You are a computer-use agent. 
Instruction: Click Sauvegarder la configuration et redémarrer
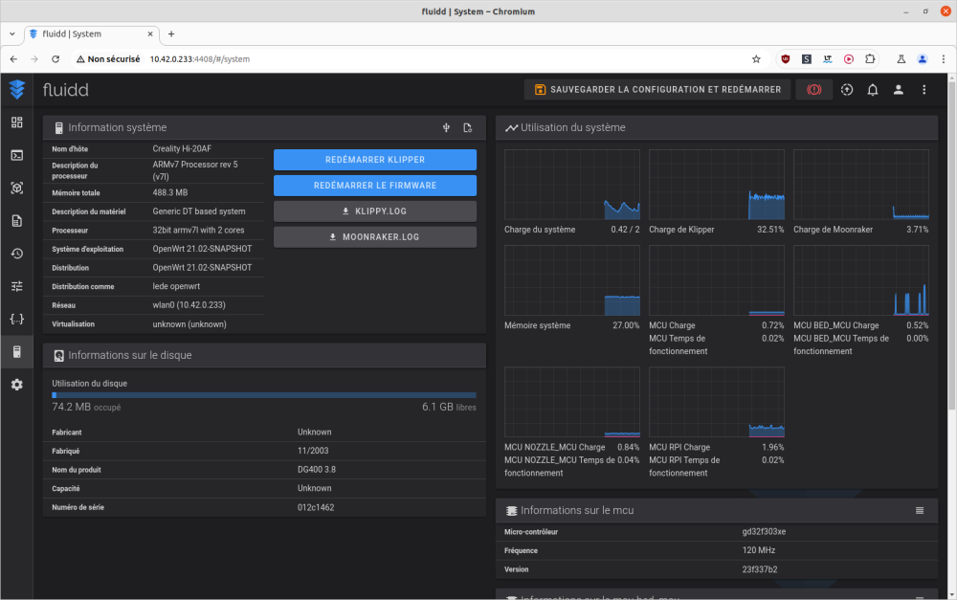658,90
